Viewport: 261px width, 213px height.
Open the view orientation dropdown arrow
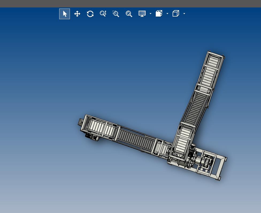184,14
